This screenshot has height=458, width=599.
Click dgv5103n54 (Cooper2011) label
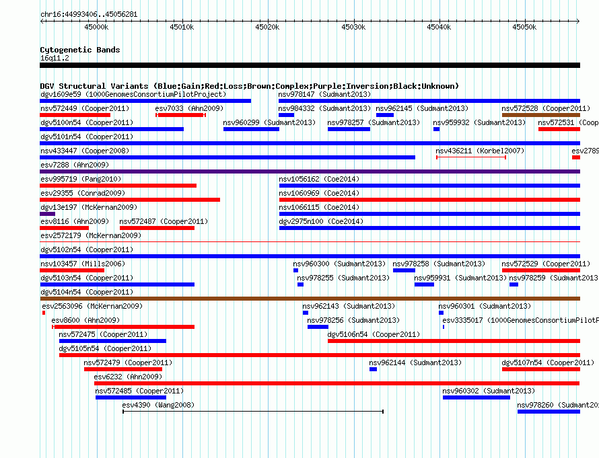87,278
